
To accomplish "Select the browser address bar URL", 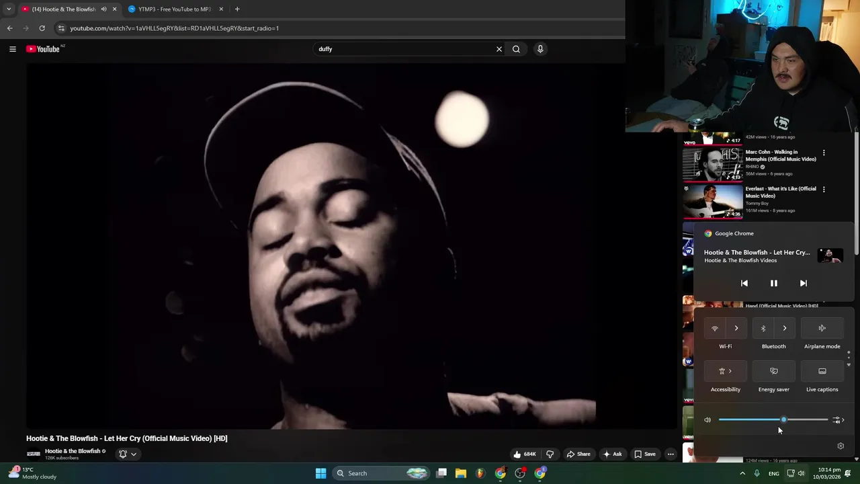I will pyautogui.click(x=175, y=28).
